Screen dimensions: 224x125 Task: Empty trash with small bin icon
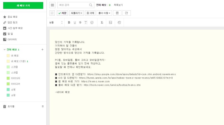point(43,107)
